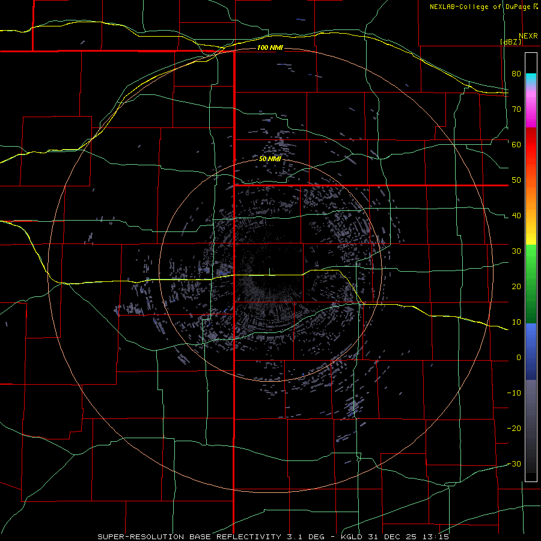Click the green segment of the reflectivity color bar

point(531,284)
